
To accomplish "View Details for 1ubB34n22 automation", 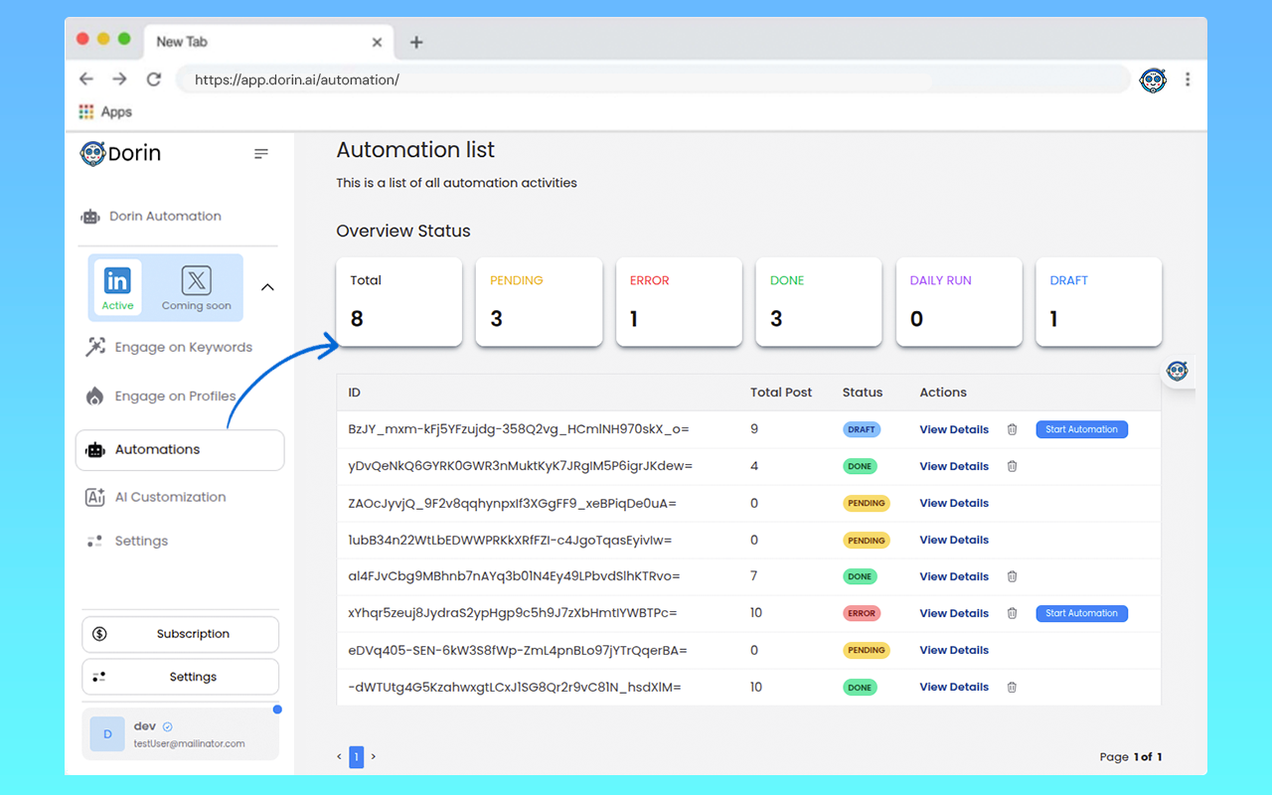I will click(954, 540).
